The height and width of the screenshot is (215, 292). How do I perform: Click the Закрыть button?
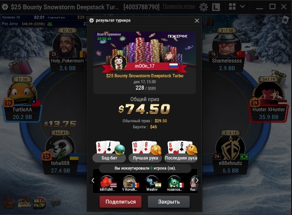tap(168, 202)
